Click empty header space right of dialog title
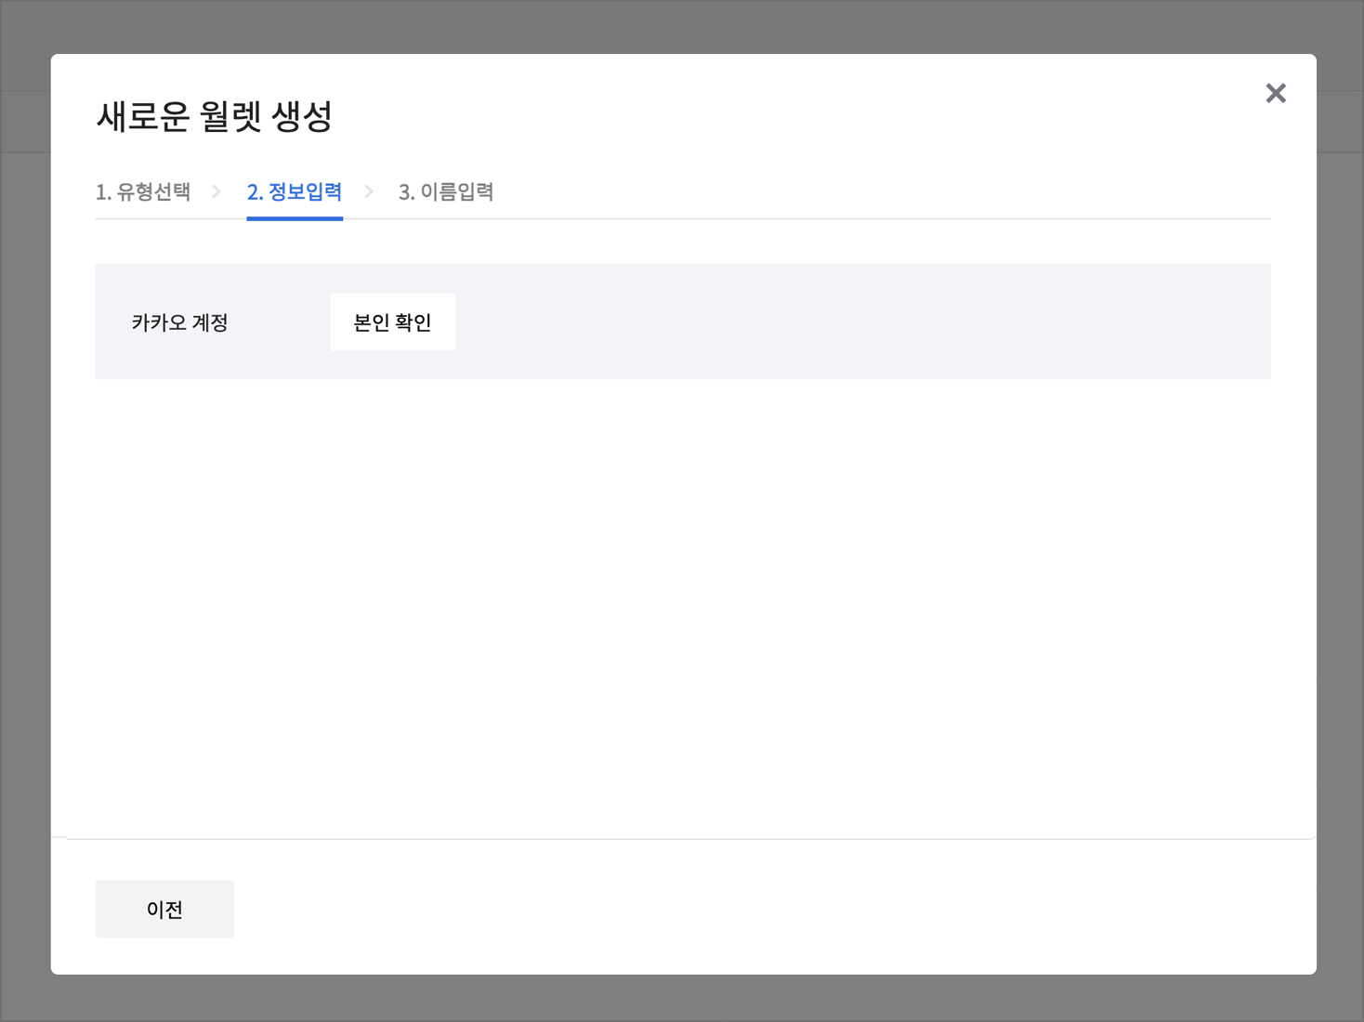Screen dimensions: 1364x1022 click(743, 116)
